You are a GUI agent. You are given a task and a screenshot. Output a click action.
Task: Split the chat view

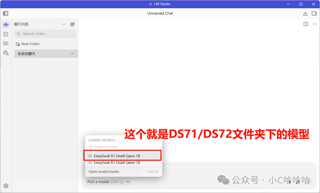306,24
